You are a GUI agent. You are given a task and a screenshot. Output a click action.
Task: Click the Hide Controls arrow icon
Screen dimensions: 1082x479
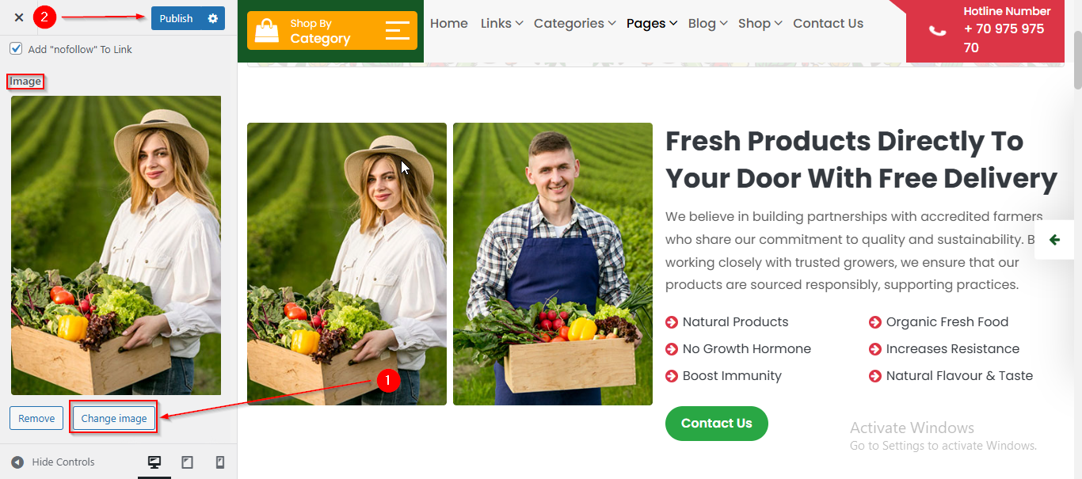point(17,462)
